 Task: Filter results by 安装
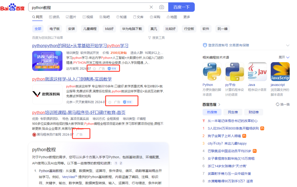click(x=71, y=29)
